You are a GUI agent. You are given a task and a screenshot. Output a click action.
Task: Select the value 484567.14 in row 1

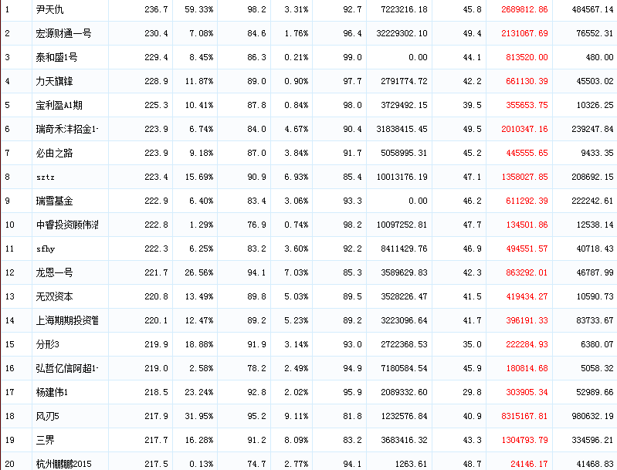(592, 9)
